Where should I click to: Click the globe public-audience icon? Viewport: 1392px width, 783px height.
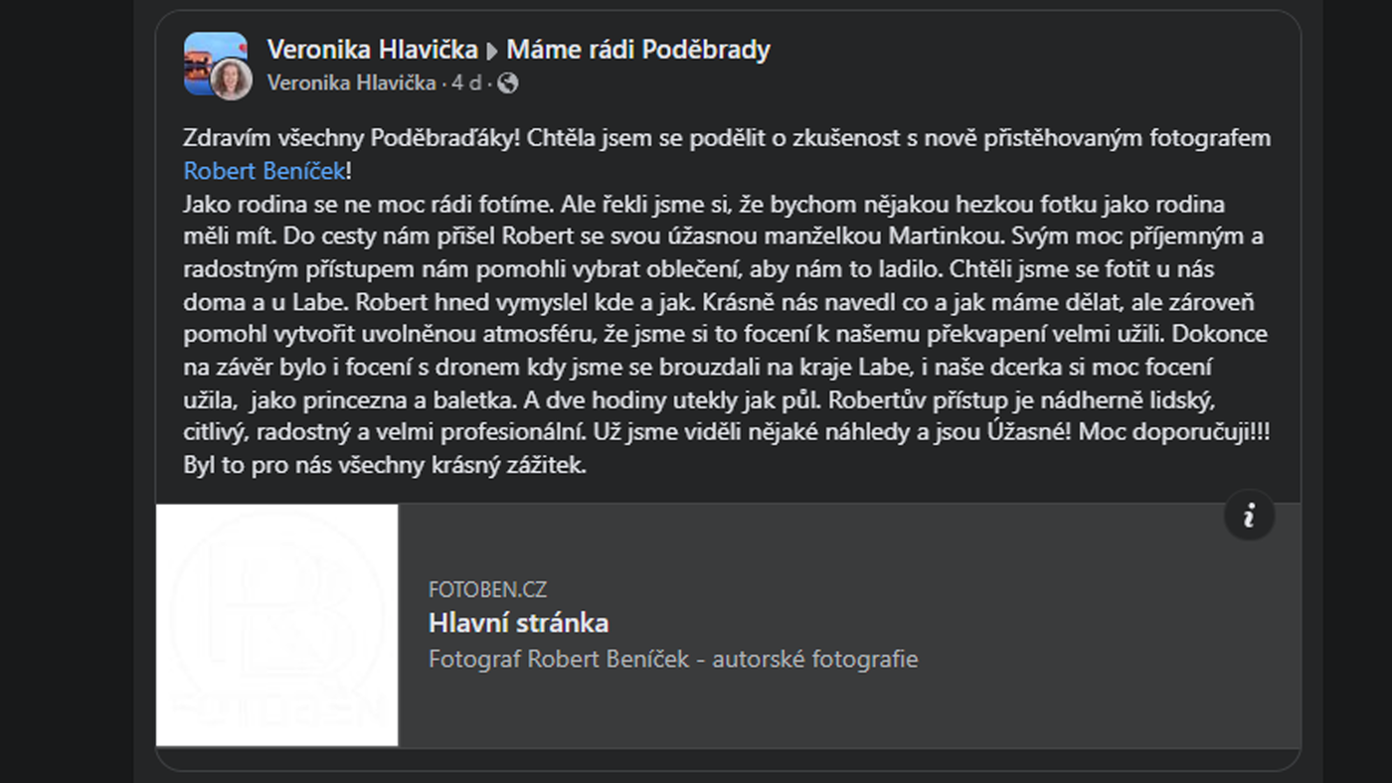pos(507,83)
